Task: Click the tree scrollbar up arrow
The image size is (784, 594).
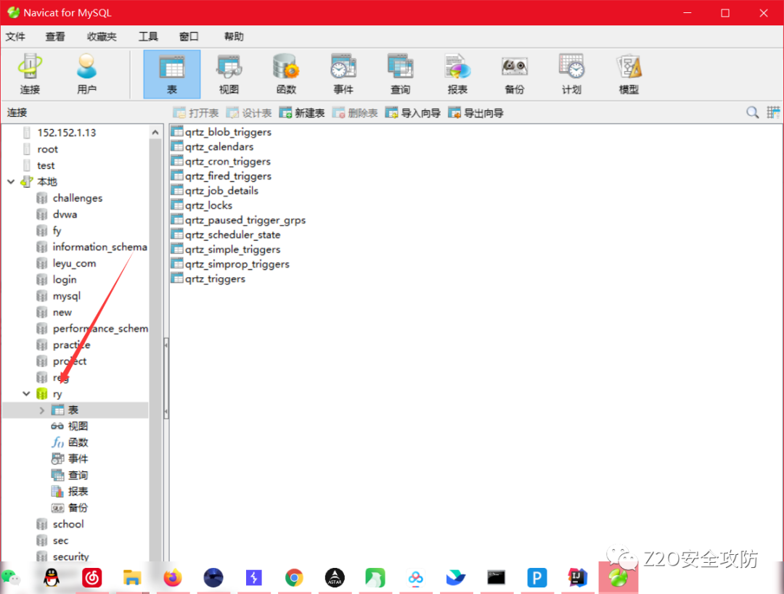Action: pyautogui.click(x=155, y=133)
